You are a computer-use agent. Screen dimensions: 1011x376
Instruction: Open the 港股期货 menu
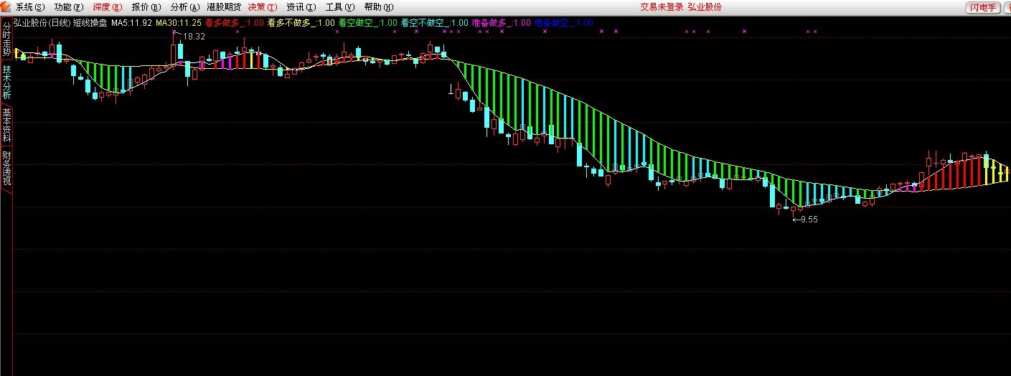224,7
